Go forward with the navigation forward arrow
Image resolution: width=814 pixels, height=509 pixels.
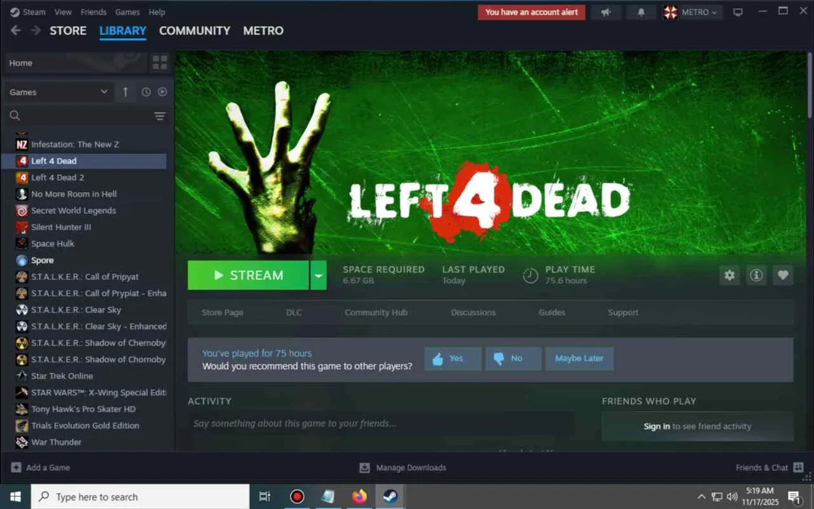tap(36, 31)
